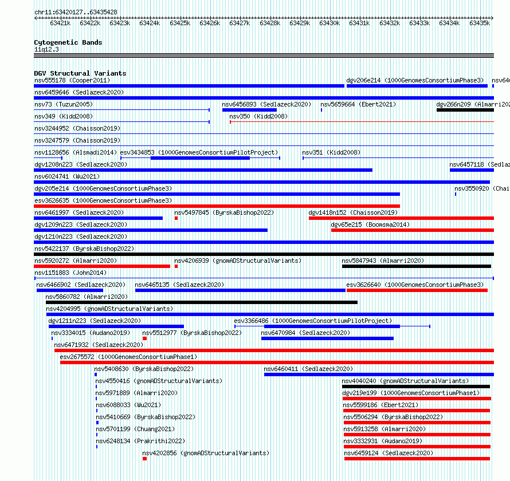
Task: Click nsv5913258 (Almarri2020) label
Action: point(385,429)
